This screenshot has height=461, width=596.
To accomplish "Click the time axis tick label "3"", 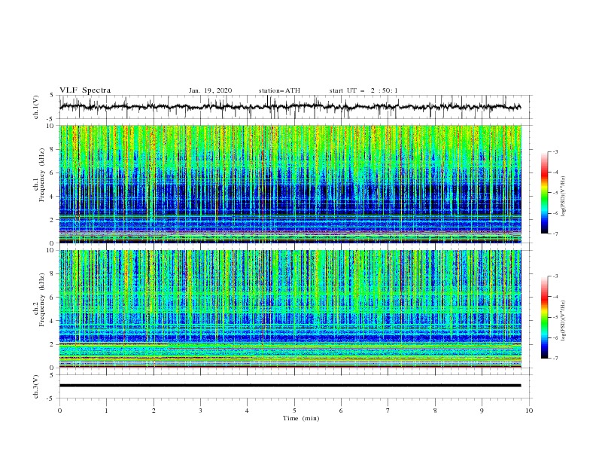I will (x=200, y=411).
